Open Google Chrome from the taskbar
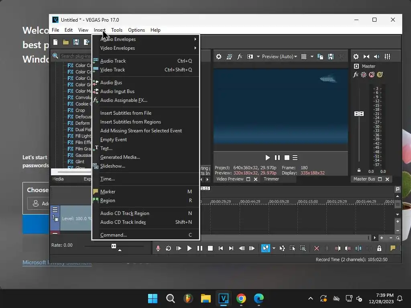 (241, 298)
